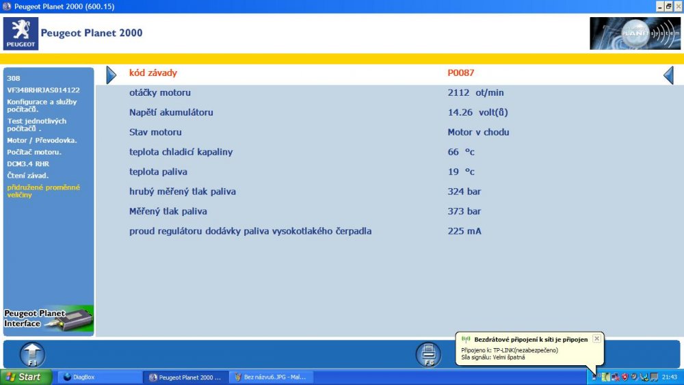Select the Stav motoru row

(x=390, y=132)
